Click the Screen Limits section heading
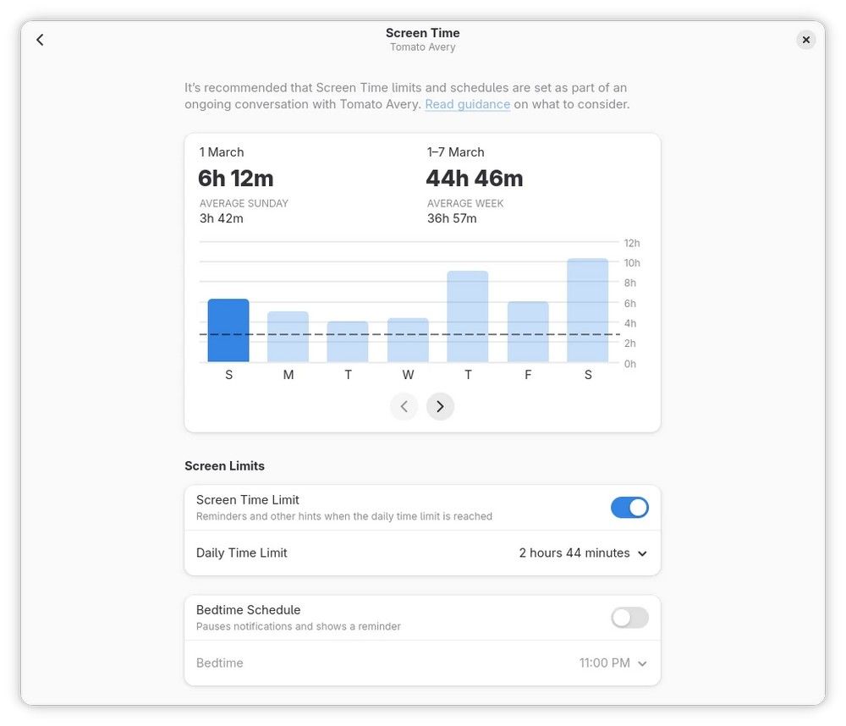This screenshot has width=846, height=726. pyautogui.click(x=224, y=465)
